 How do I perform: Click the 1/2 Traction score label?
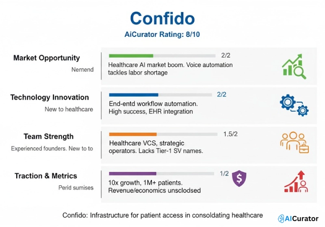click(x=224, y=173)
